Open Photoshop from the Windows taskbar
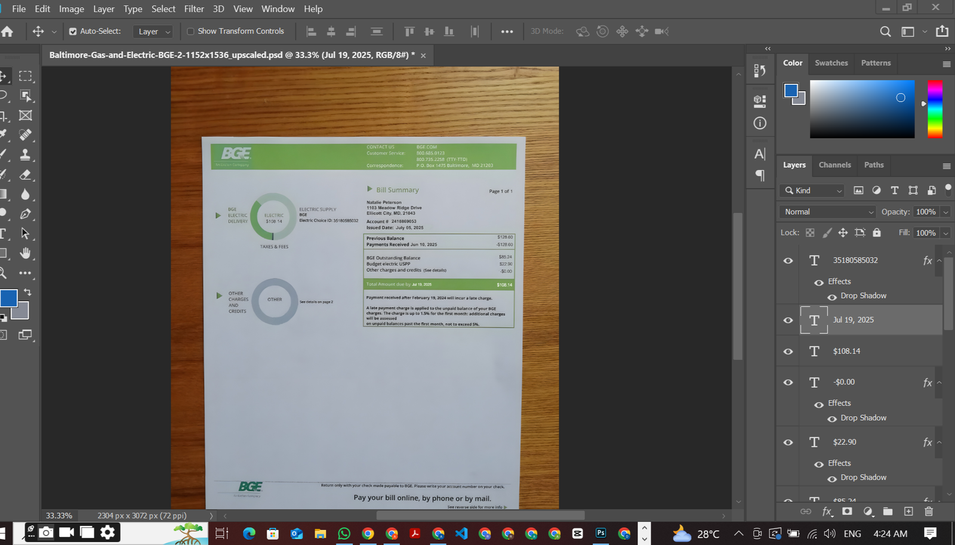 point(601,533)
